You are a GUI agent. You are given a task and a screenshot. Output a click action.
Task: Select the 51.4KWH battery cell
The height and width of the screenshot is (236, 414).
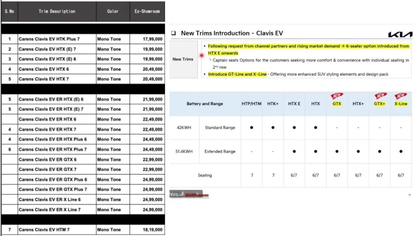point(184,151)
